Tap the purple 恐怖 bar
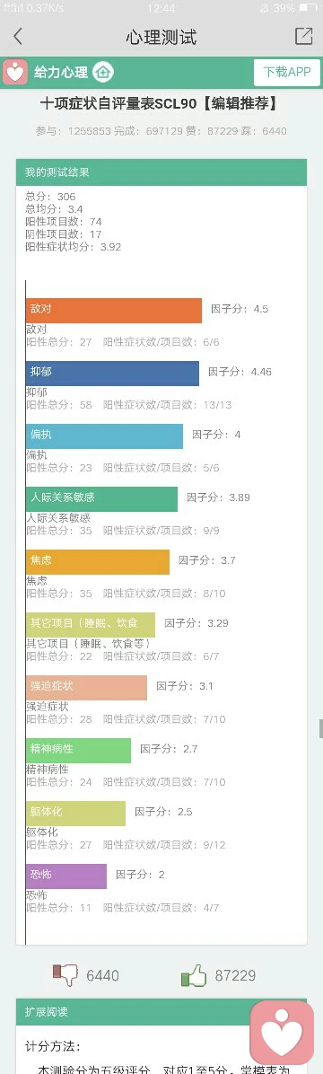 click(x=66, y=876)
